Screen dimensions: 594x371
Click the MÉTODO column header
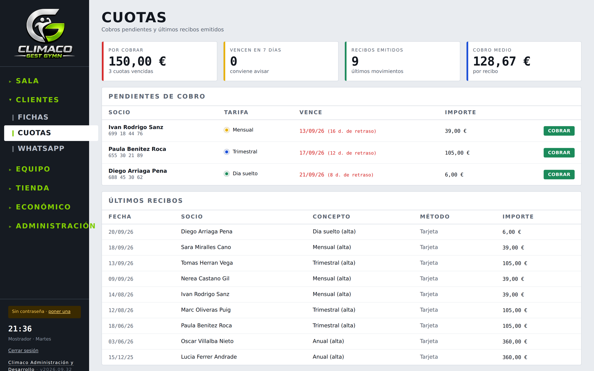point(435,217)
